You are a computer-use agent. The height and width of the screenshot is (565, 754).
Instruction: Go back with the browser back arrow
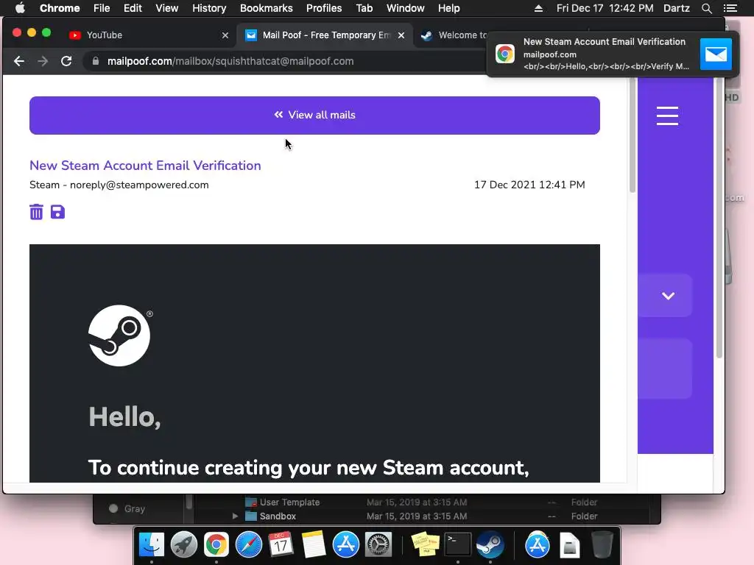pyautogui.click(x=19, y=61)
